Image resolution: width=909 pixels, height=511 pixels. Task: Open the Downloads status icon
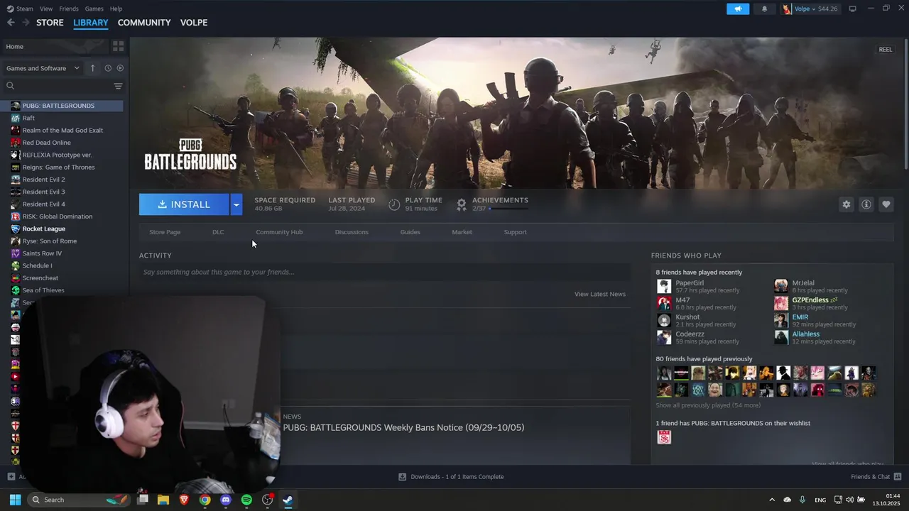(x=402, y=477)
